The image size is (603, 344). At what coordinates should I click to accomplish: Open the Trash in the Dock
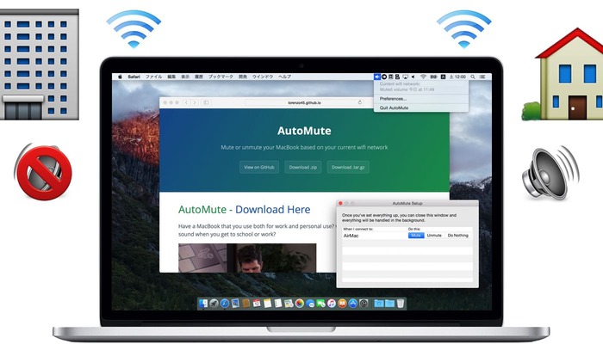click(401, 304)
